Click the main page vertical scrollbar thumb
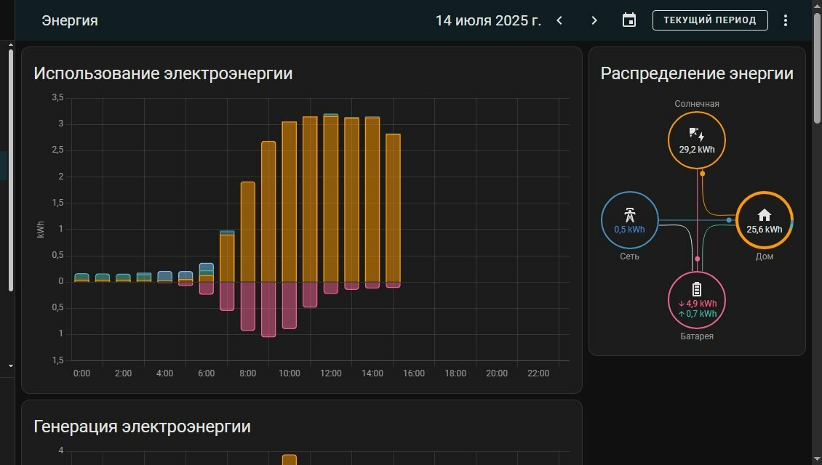Viewport: 822px width, 465px height. click(x=817, y=68)
